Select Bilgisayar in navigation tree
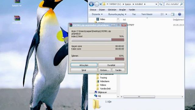Viewport: 195px width, 110px height. 102,92
